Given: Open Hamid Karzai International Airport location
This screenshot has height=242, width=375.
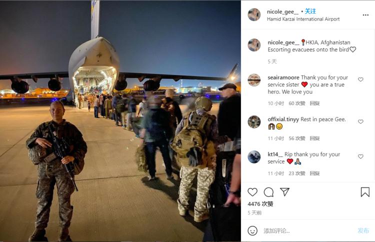Looking at the screenshot, I should click(x=303, y=19).
